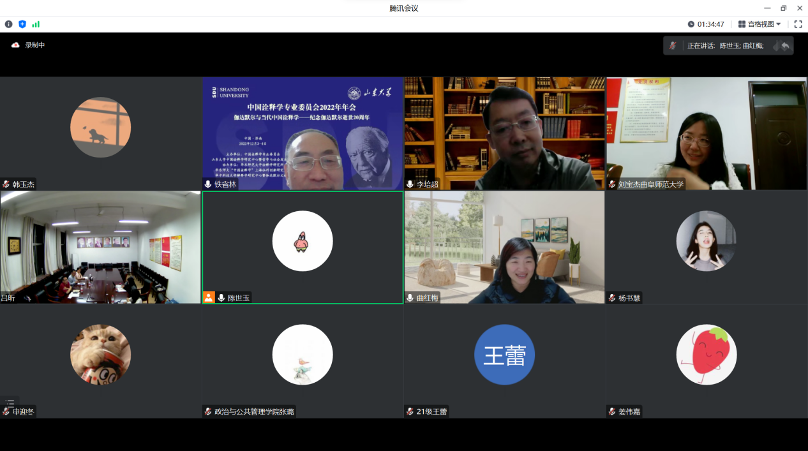Click the 录制中 recording status label

click(34, 45)
